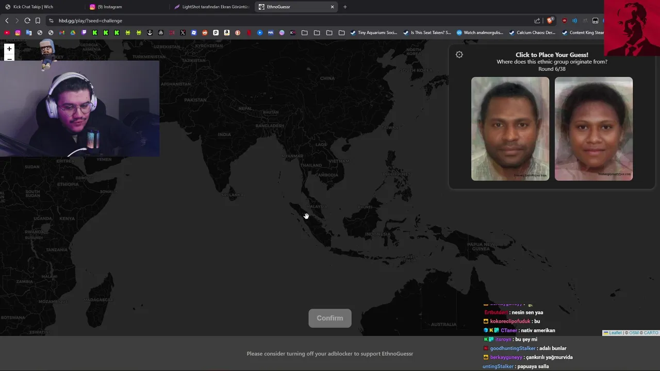Open Google Drive bookmark icon
660x371 pixels.
[x=73, y=32]
